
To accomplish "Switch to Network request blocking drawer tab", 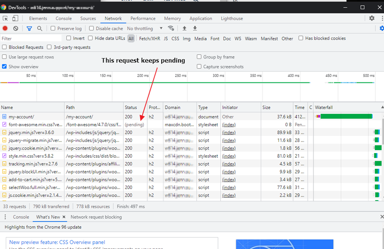I will click(x=96, y=217).
